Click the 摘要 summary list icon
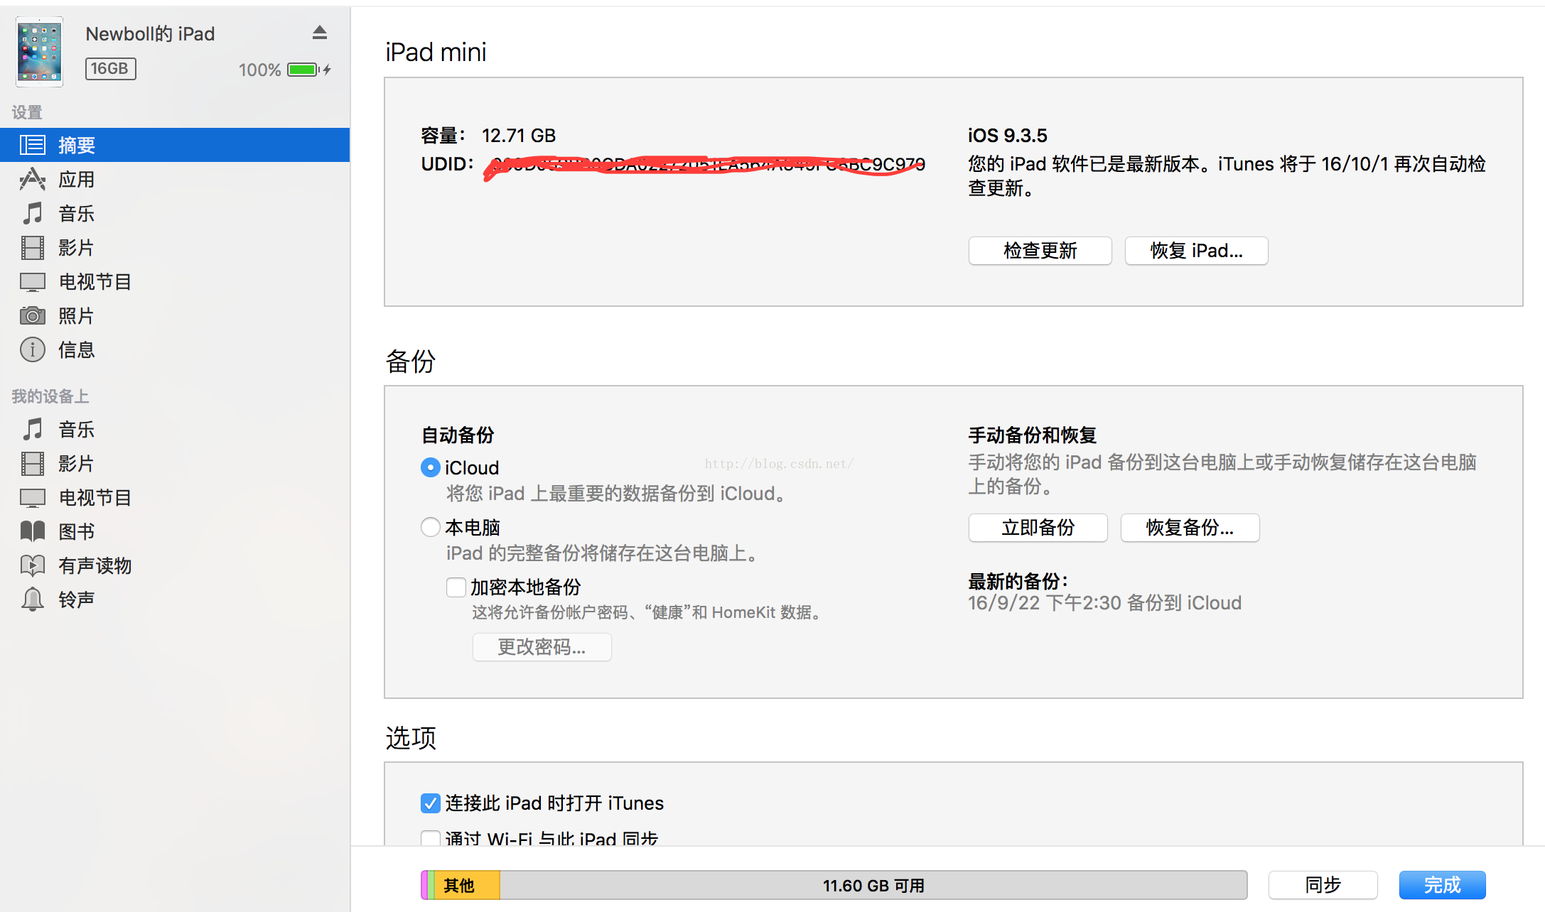The image size is (1545, 912). pos(33,145)
